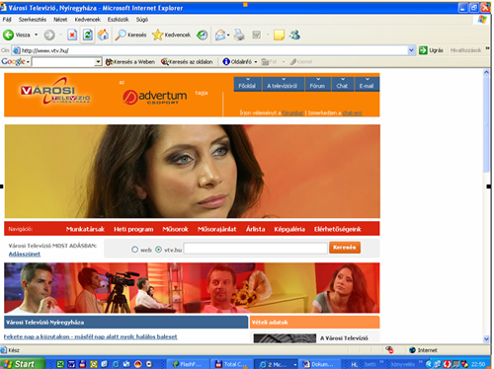Screen dimensions: 494x369
Task: Open the Messenger people icon
Action: [x=294, y=35]
